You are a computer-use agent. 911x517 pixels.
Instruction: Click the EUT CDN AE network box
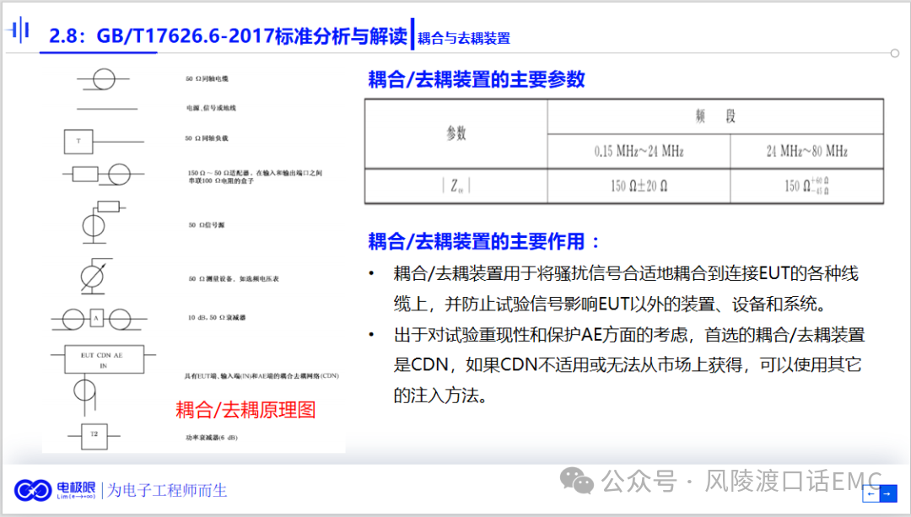coord(101,360)
